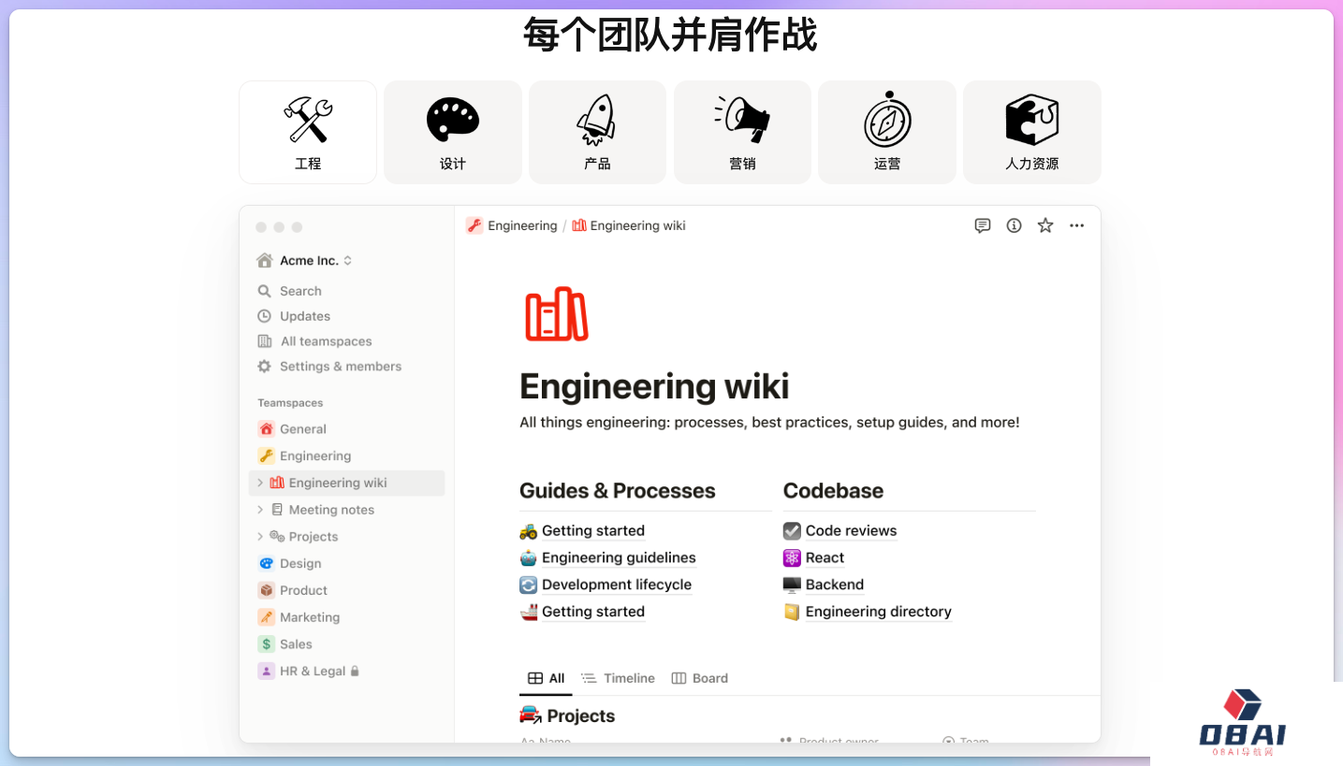The height and width of the screenshot is (766, 1343).
Task: Click the red books wiki page icon
Action: (556, 314)
